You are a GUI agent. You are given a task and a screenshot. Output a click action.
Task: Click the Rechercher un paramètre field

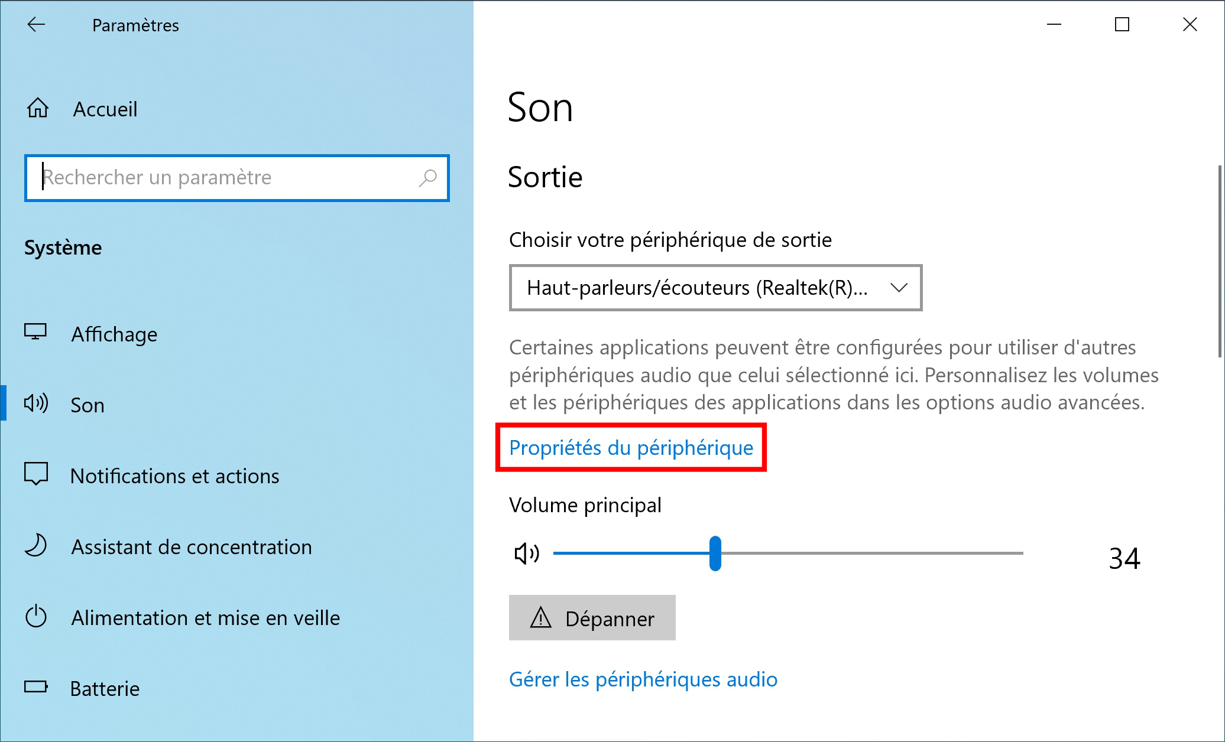[236, 178]
